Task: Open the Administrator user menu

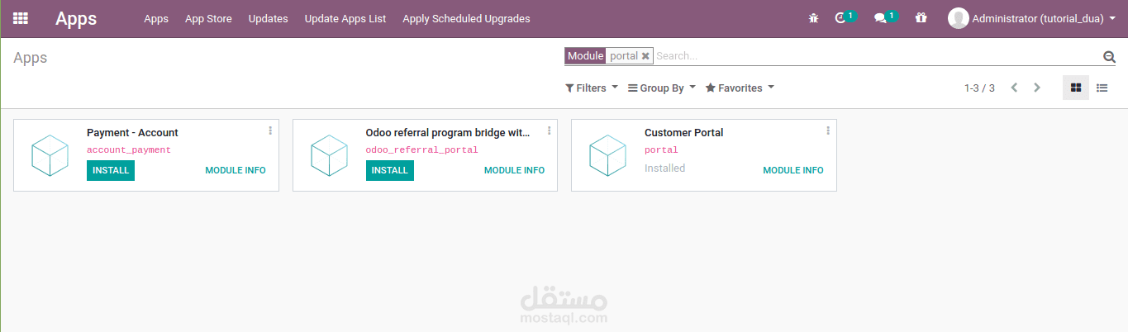Action: pos(1031,18)
